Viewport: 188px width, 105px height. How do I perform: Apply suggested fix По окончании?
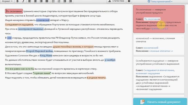[x=152, y=19]
